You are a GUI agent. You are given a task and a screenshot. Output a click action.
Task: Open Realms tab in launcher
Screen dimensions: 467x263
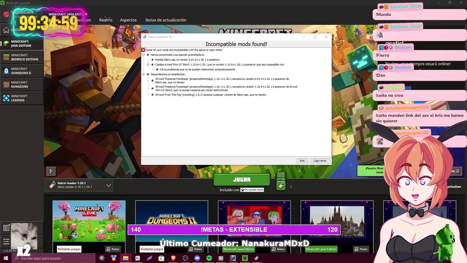106,20
